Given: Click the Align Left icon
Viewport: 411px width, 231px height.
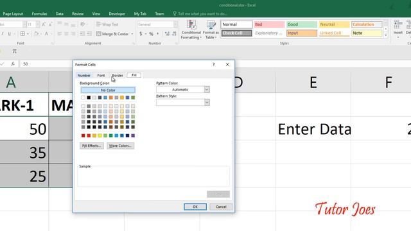Looking at the screenshot, I should click(x=60, y=34).
